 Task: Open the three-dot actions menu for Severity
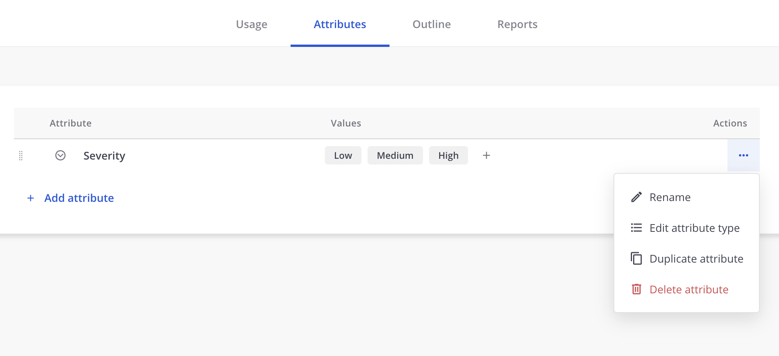tap(743, 155)
